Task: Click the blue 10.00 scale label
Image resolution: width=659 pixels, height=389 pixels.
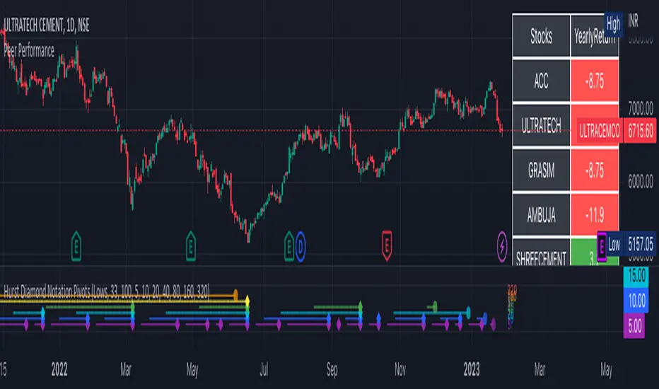Action: [x=636, y=301]
